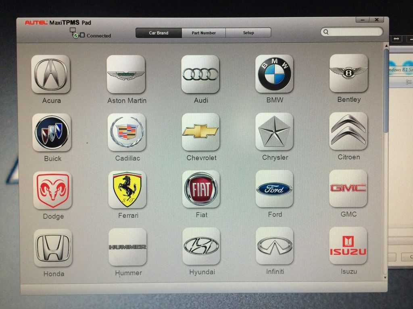Screen dimensions: 413x309
Task: Open the Aston Martin brand
Action: click(126, 74)
